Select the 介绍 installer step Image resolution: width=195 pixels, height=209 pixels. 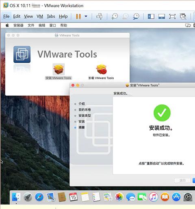pos(82,104)
